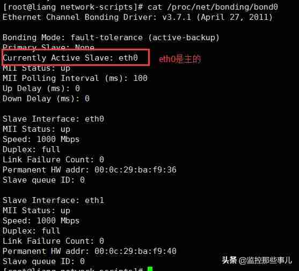Click the 'MII Polling Interval (ms): 100' line
This screenshot has width=299, height=271.
tap(75, 78)
